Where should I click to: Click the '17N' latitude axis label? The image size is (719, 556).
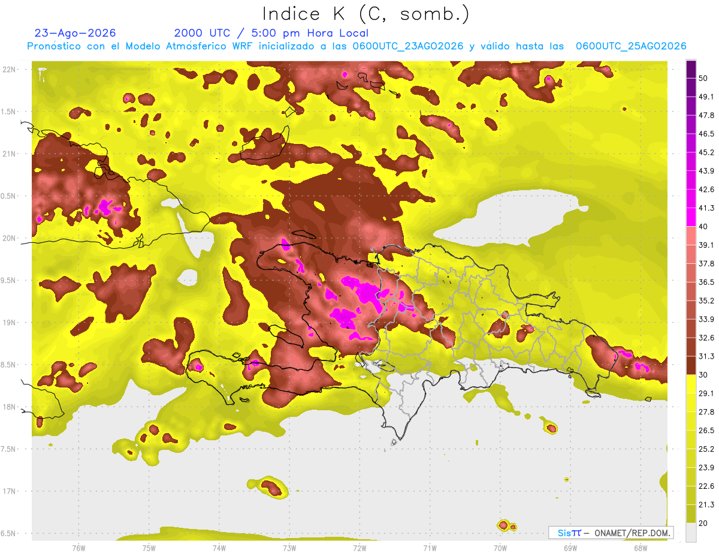[8, 491]
